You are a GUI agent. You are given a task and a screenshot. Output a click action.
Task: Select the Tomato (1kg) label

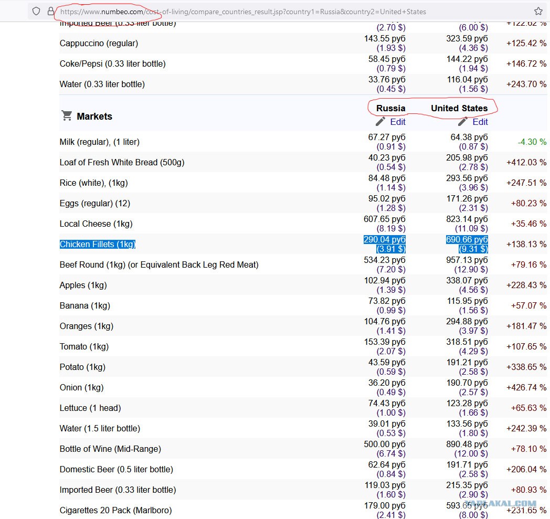[84, 346]
